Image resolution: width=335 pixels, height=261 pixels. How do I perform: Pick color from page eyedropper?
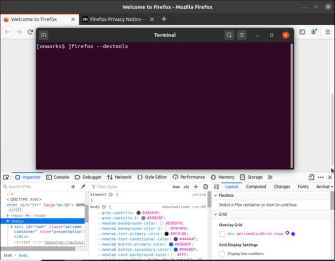[x=83, y=187]
